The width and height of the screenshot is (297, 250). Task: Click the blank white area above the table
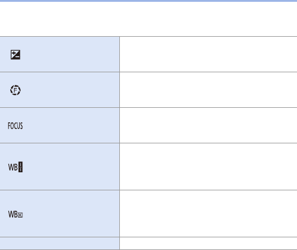(x=148, y=19)
